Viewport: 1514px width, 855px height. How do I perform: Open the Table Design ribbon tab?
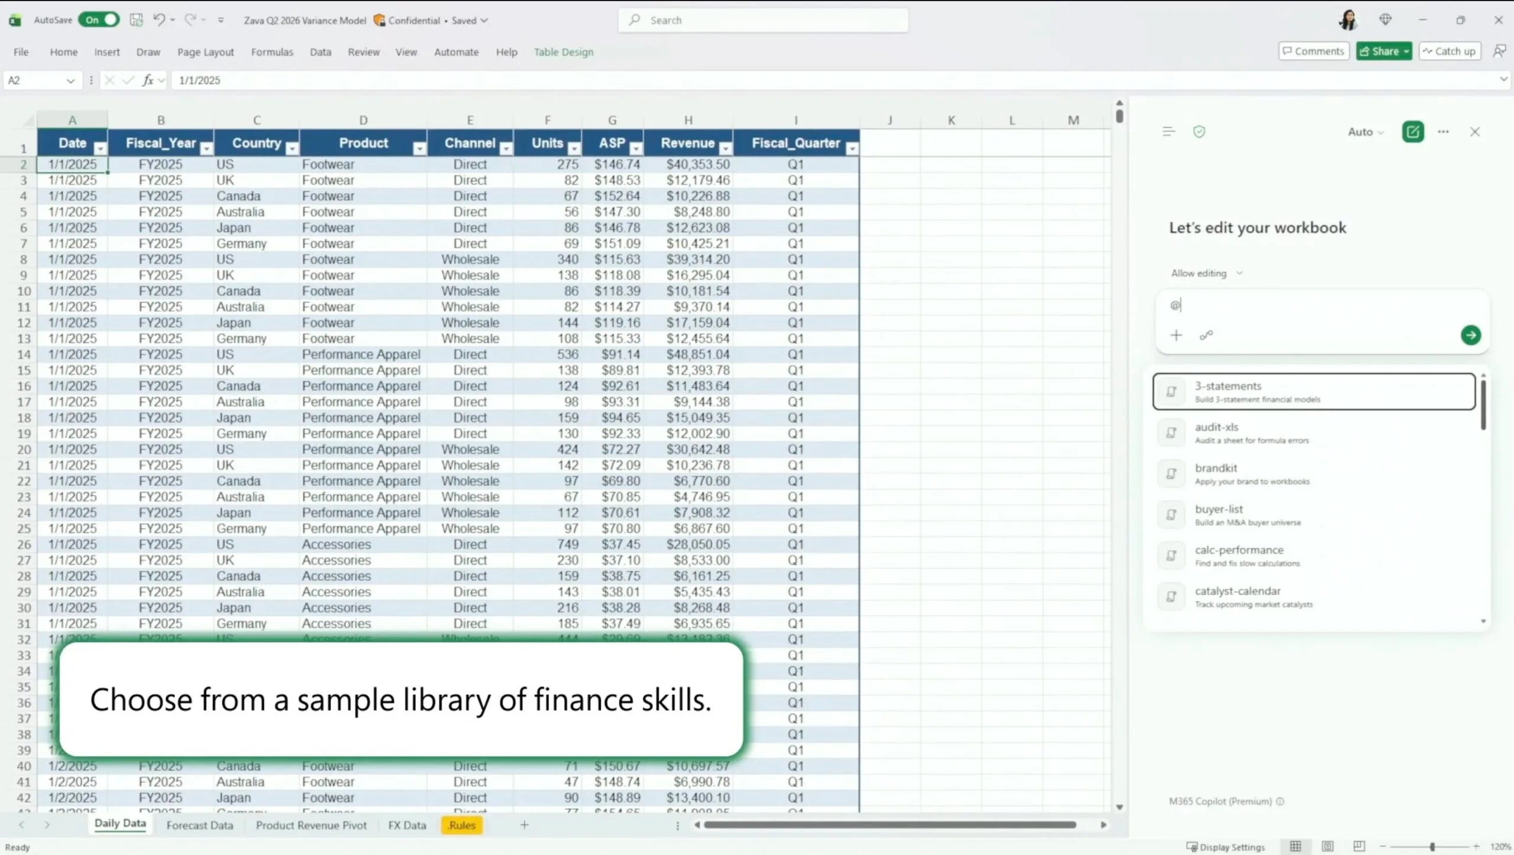coord(564,52)
